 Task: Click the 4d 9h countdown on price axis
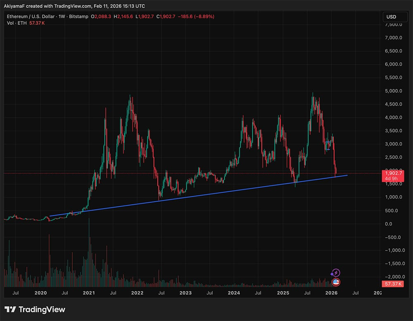click(391, 179)
